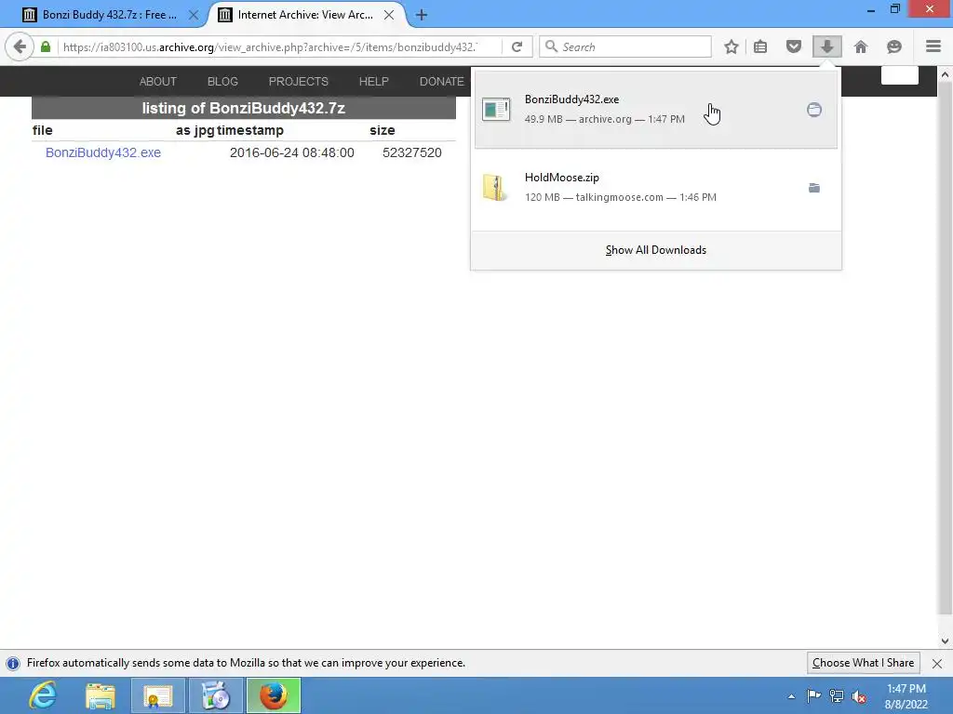Open the BonziBuddy432.exe download entry

point(655,110)
